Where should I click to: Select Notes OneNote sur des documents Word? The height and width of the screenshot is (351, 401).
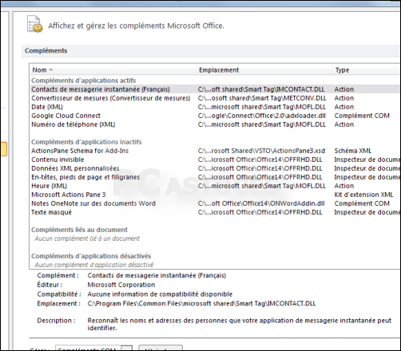pos(215,203)
